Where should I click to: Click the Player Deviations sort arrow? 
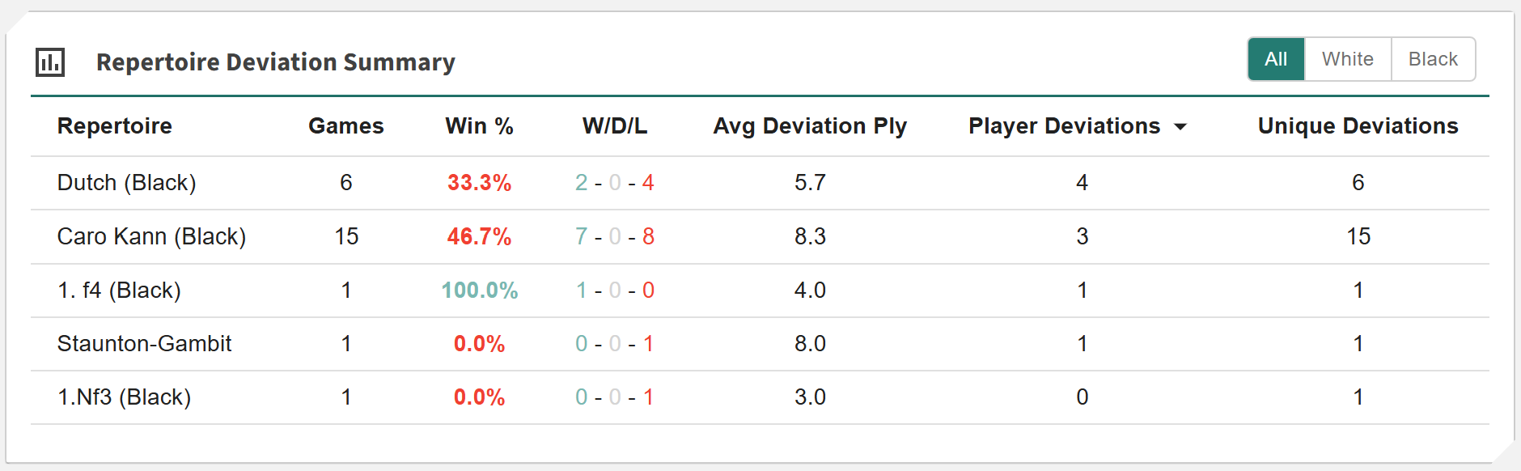click(x=1180, y=127)
